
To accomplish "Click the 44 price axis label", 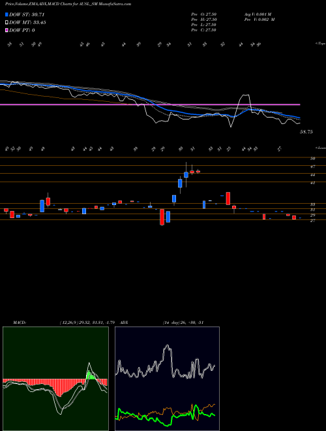I will 313,174.
